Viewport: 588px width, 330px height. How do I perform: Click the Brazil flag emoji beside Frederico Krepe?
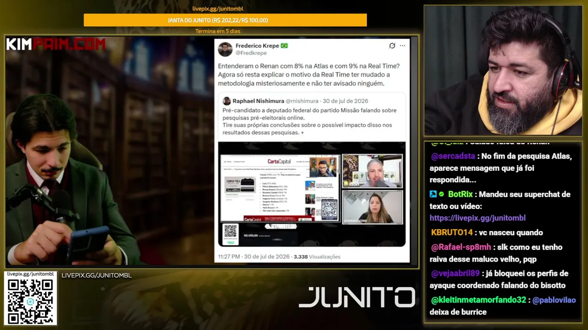[x=284, y=46]
